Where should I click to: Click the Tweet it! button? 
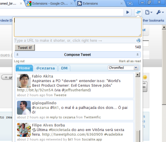coord(25,47)
